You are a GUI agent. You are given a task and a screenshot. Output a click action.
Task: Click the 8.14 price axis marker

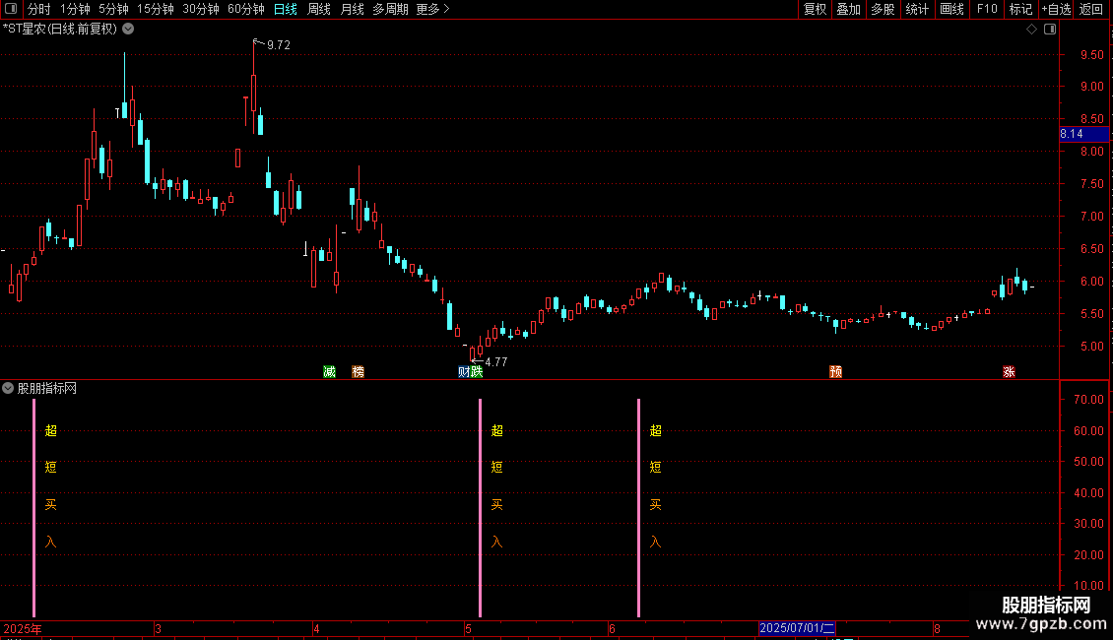[1083, 134]
